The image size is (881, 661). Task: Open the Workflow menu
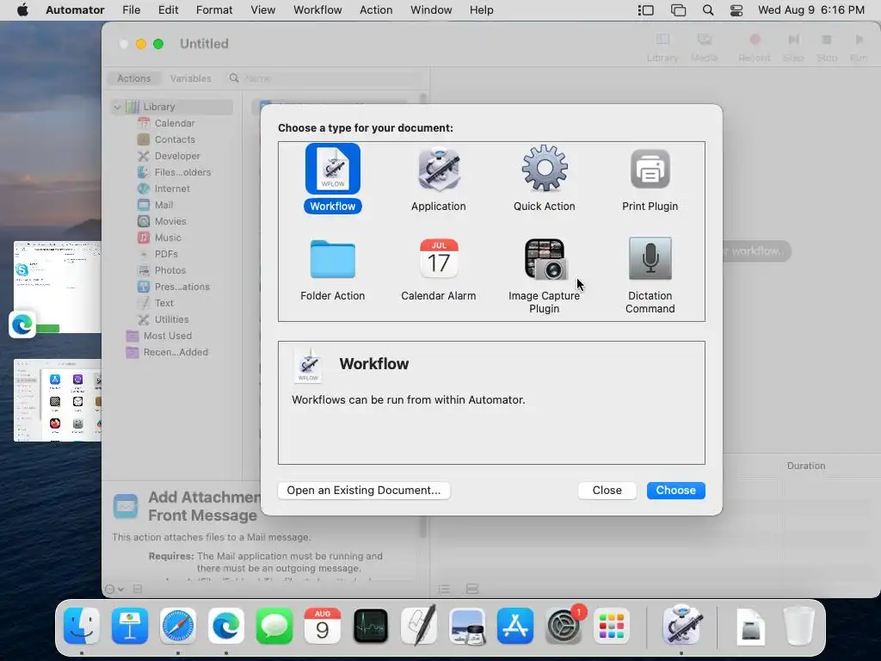point(317,10)
